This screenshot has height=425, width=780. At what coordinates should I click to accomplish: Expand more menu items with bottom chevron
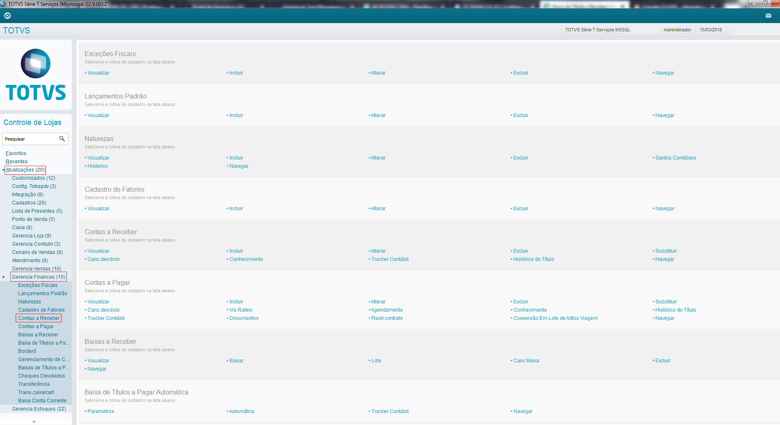pyautogui.click(x=34, y=421)
